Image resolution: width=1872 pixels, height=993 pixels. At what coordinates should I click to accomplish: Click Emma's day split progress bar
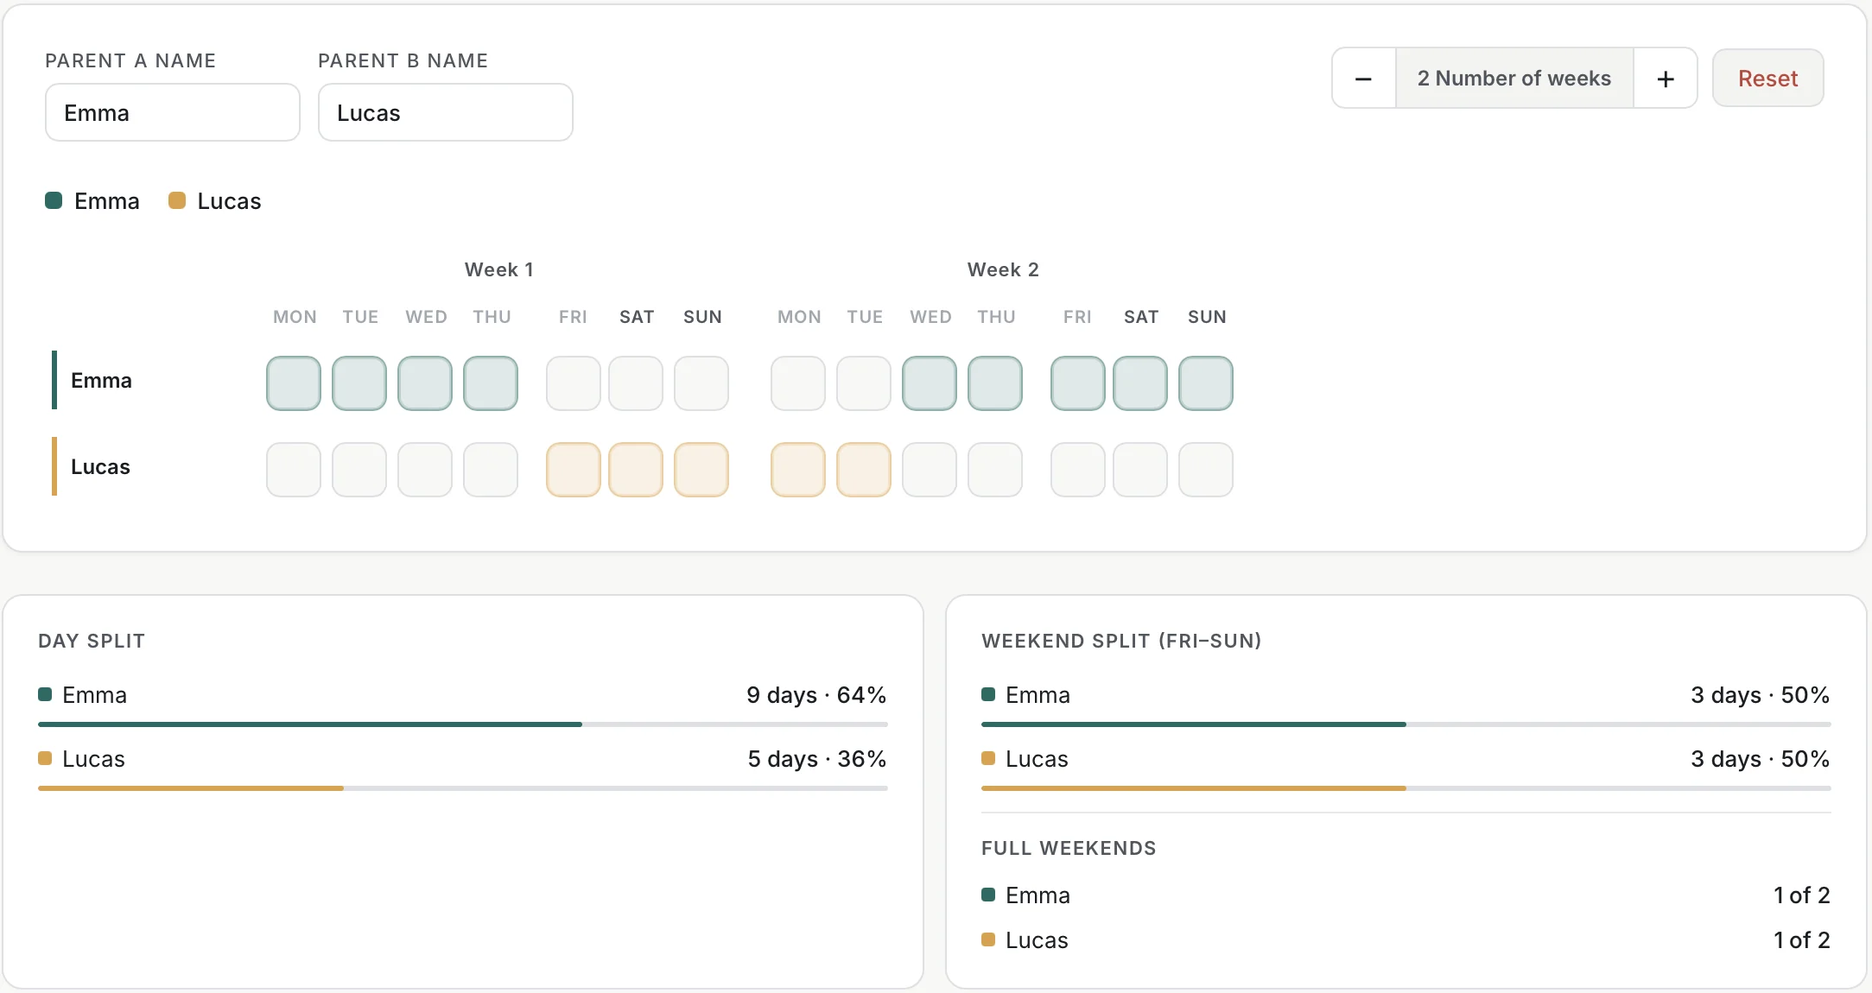point(463,724)
